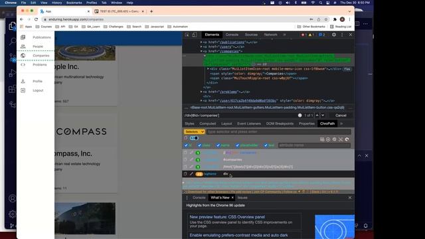
Task: Open the Bookmarks menu in menu bar
Action: click(74, 3)
